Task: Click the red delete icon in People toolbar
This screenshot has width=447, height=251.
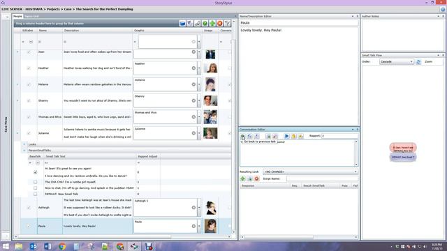Action: [x=219, y=23]
